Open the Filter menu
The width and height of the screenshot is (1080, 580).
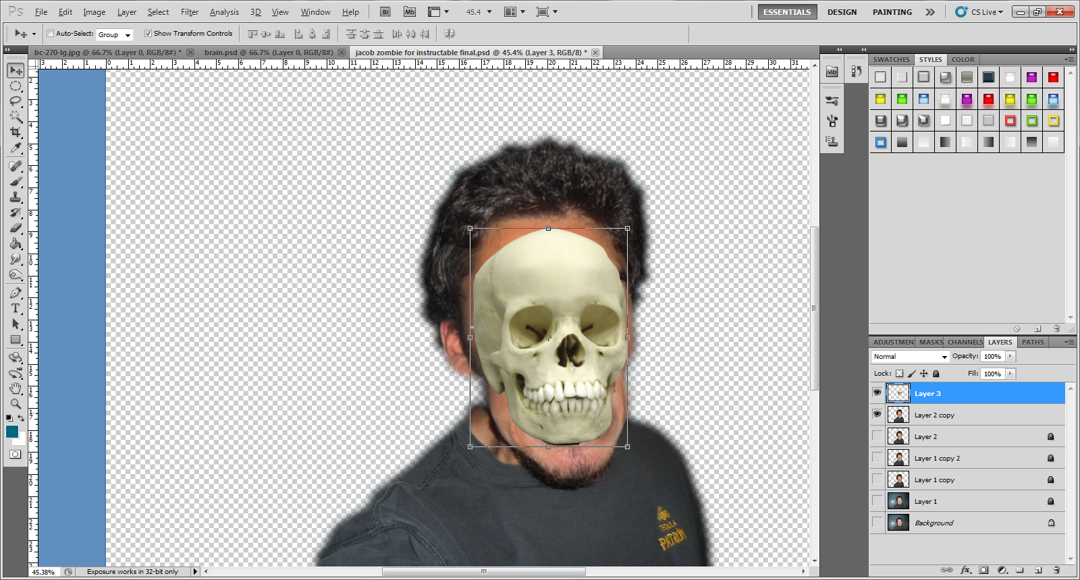coord(190,12)
